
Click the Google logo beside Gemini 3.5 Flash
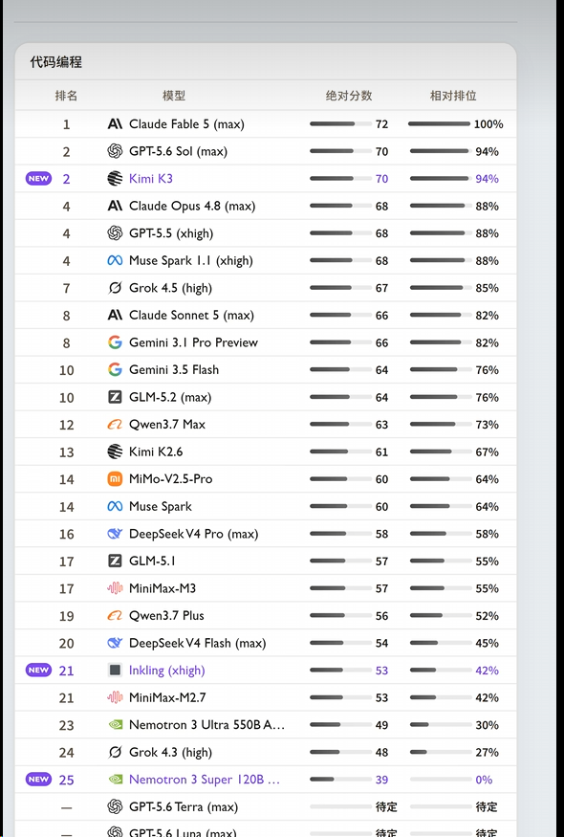tap(115, 370)
